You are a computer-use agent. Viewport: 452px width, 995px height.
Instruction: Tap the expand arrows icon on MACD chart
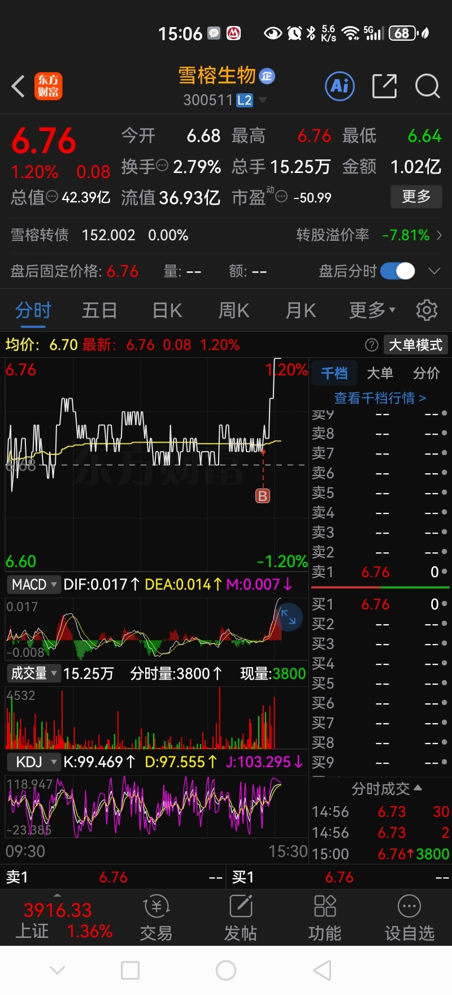[289, 617]
